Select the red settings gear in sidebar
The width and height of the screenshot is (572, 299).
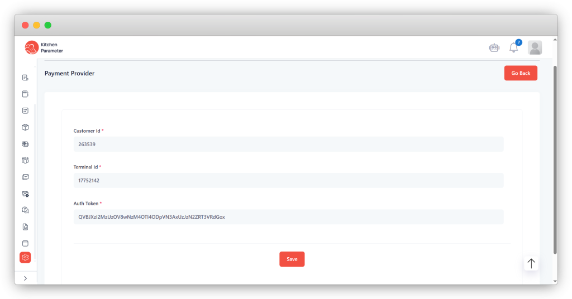pos(25,257)
